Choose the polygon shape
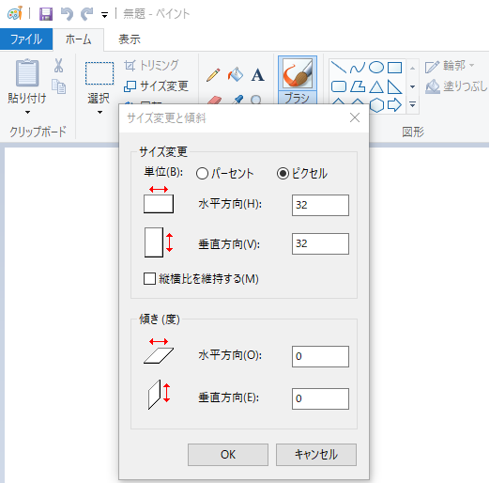This screenshot has height=483, width=490. (358, 86)
